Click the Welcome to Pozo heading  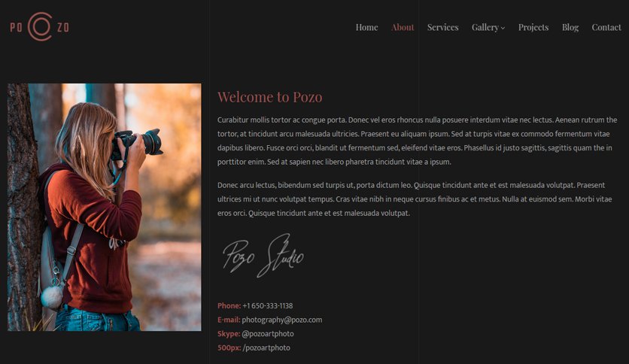pos(269,97)
